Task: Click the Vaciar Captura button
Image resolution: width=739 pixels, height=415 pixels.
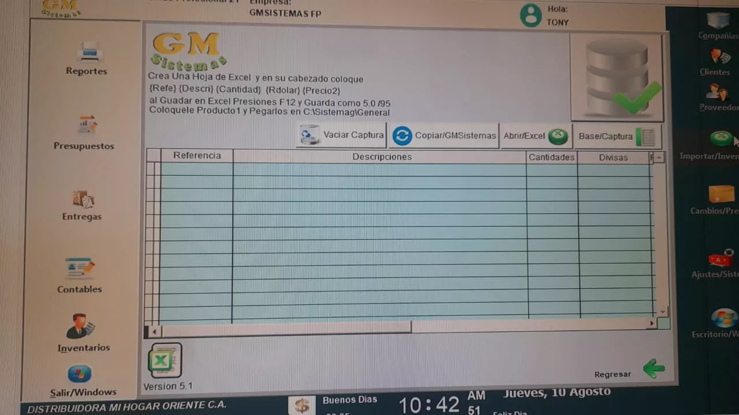Action: (x=341, y=135)
